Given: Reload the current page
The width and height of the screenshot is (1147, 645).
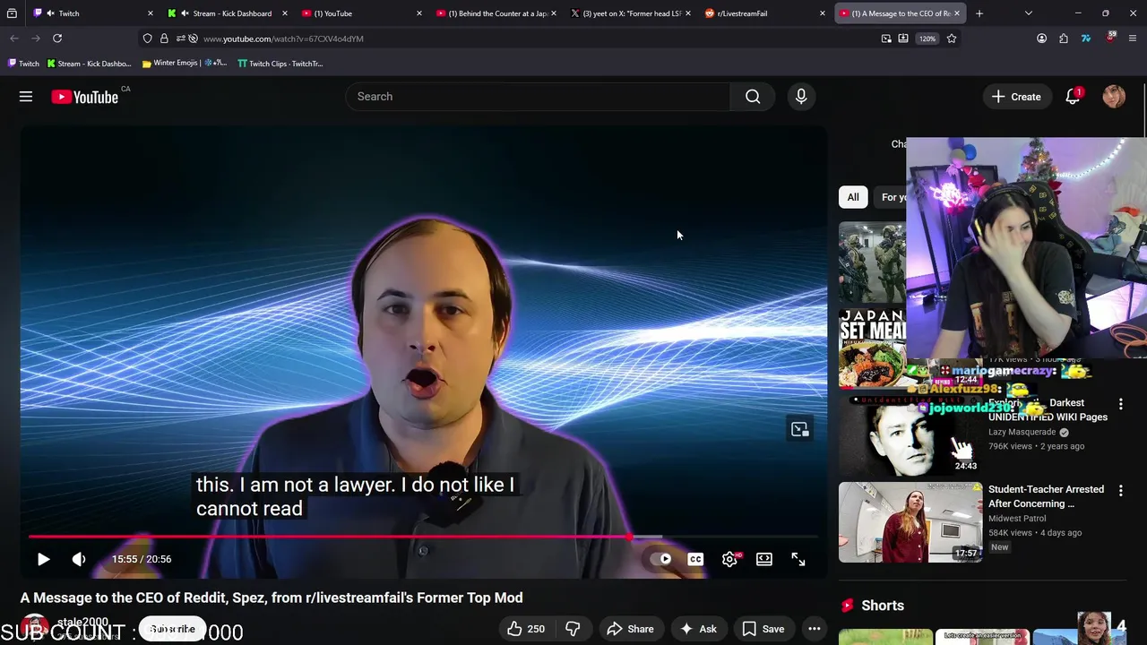Looking at the screenshot, I should pos(57,39).
